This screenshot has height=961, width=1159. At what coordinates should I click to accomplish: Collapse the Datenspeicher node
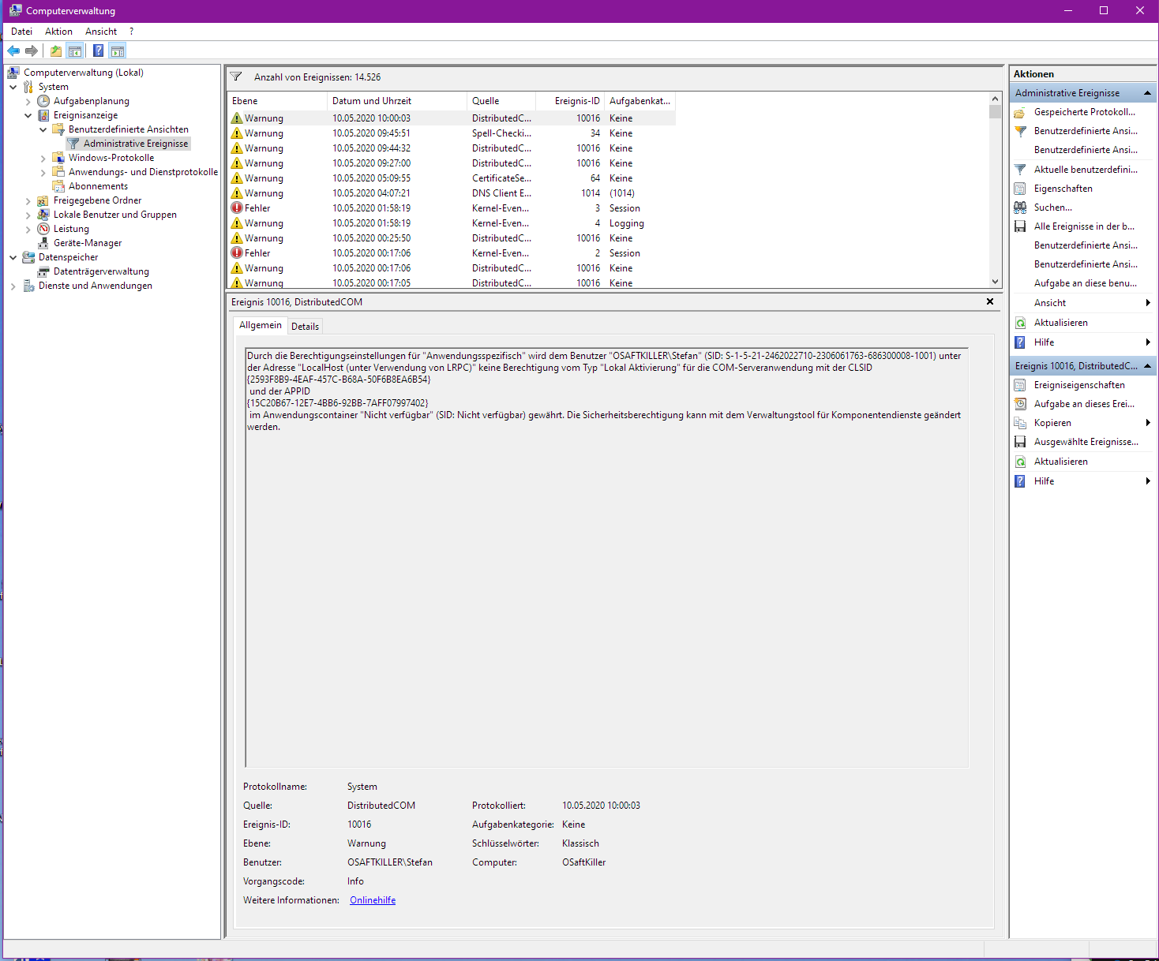(x=13, y=257)
